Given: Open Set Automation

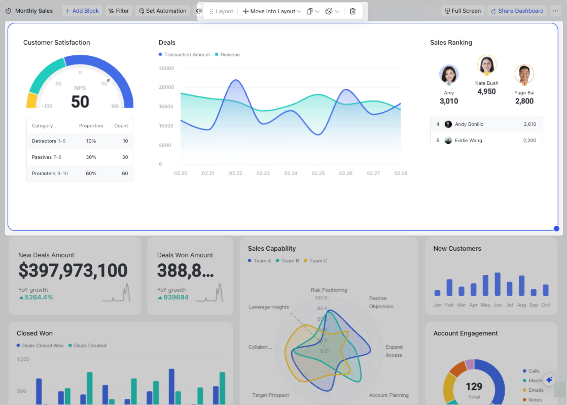Looking at the screenshot, I should [162, 11].
